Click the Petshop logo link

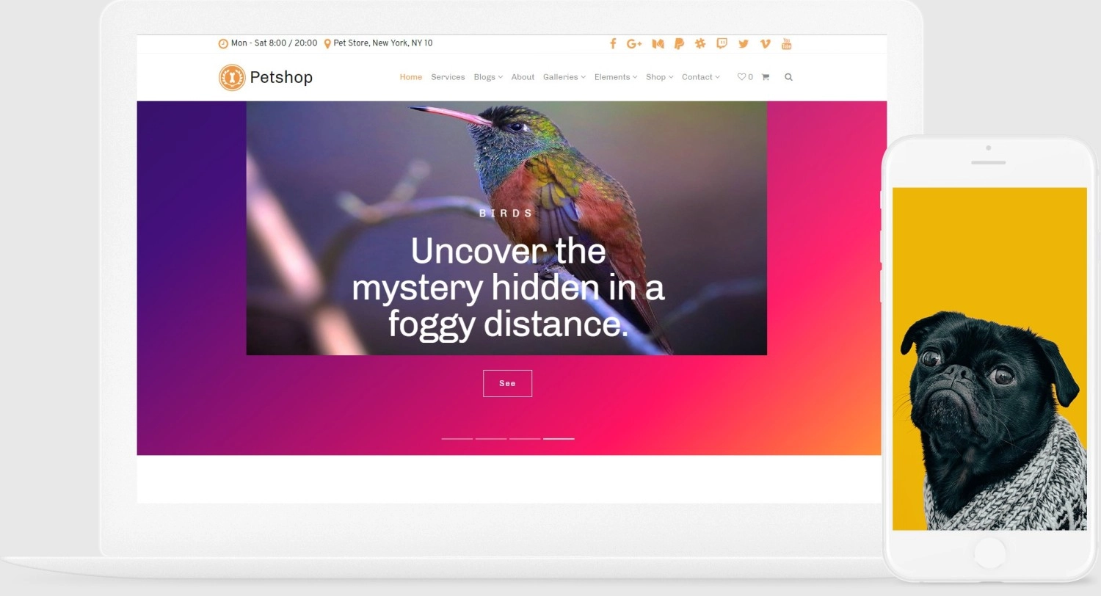266,77
